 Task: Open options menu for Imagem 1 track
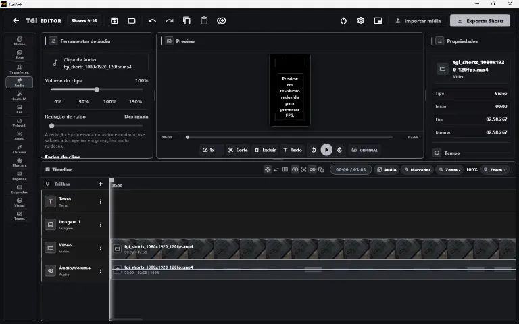coord(101,225)
